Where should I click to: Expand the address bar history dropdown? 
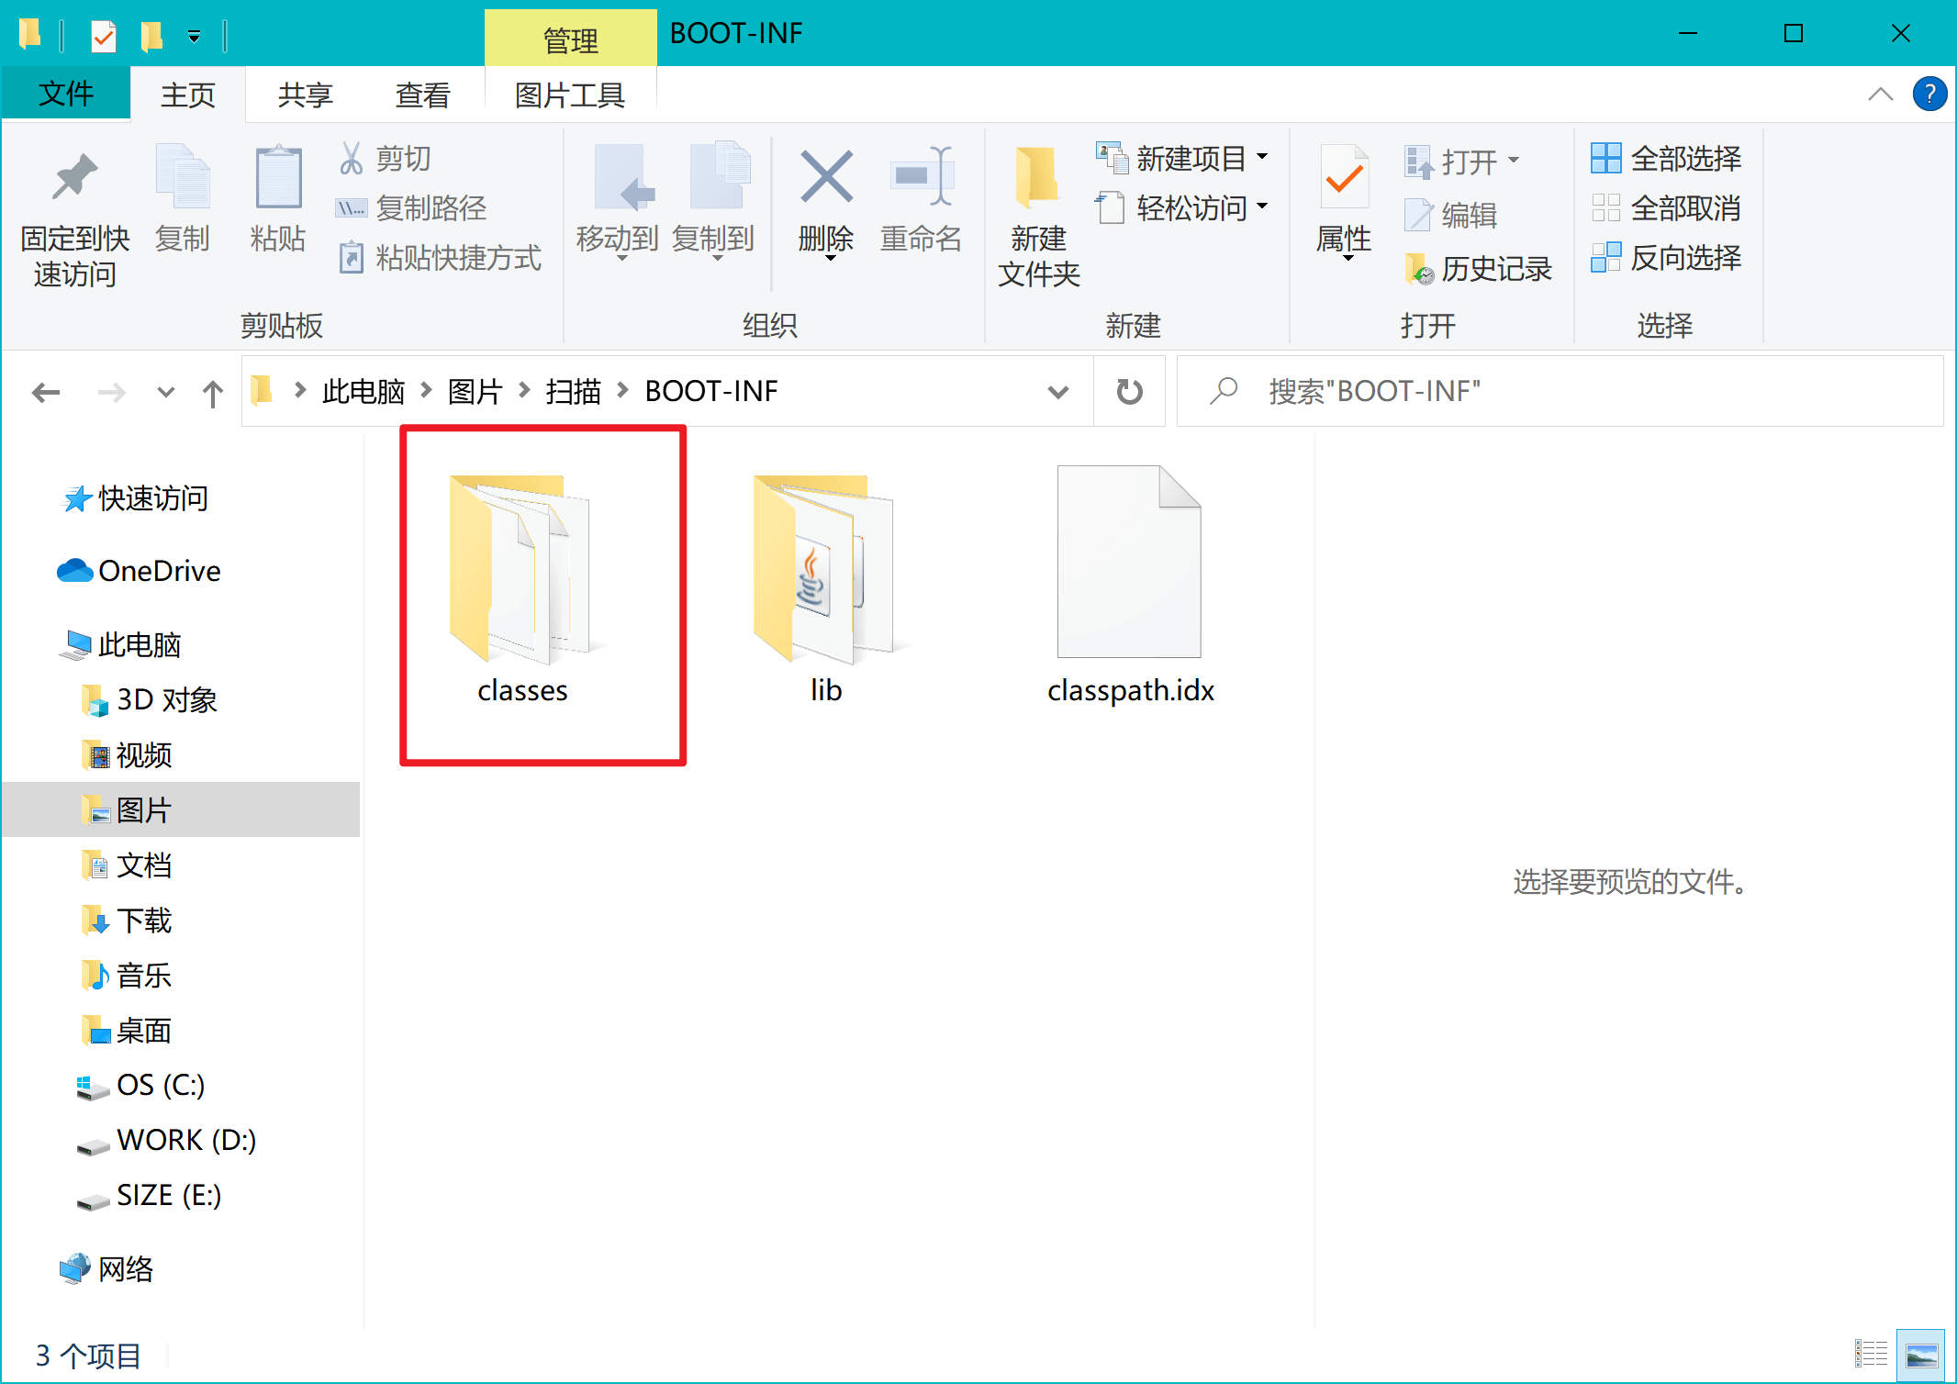coord(1057,392)
